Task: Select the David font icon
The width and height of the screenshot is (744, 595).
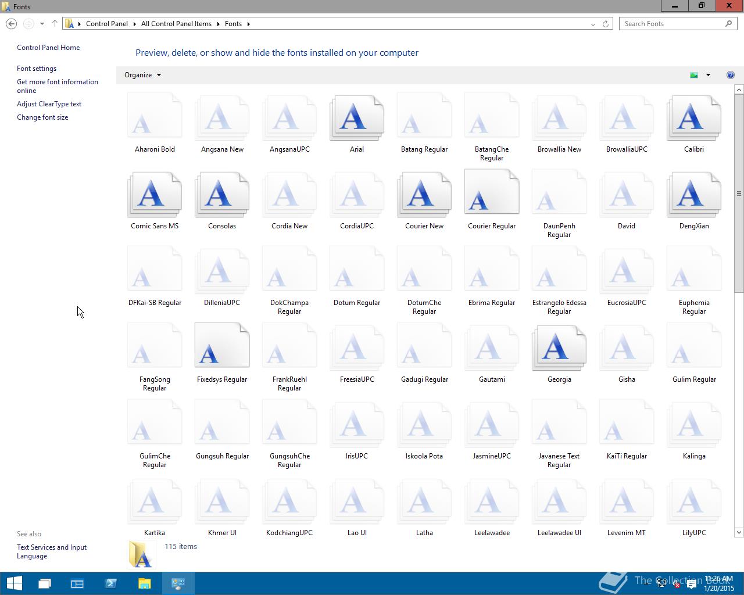Action: click(627, 195)
